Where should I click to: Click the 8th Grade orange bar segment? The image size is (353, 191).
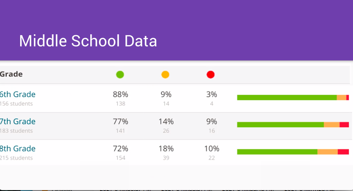327,152
